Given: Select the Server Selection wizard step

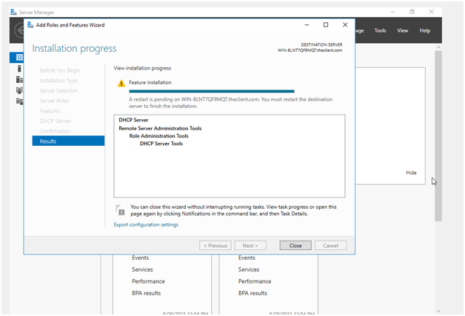Looking at the screenshot, I should (58, 91).
